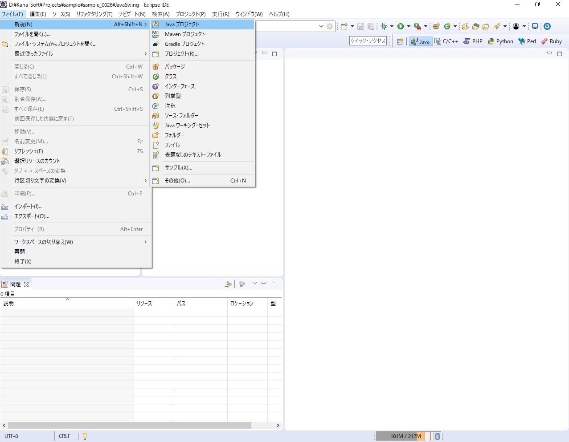Click the クイック・アクセス input field
Image resolution: width=569 pixels, height=442 pixels.
tap(368, 41)
